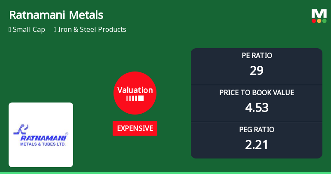Click the blue Ratnamani emblem in the company logo
This screenshot has height=174, width=331.
(21, 130)
